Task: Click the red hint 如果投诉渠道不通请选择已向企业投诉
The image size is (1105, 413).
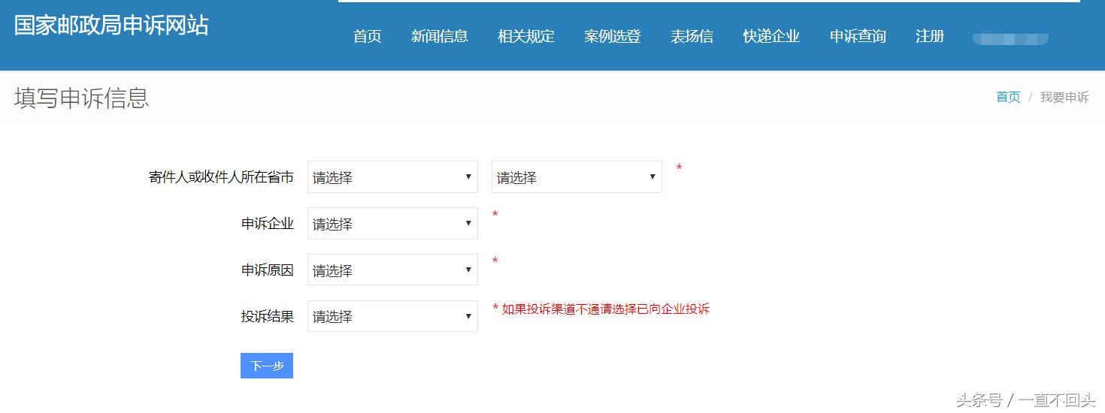Action: point(605,309)
